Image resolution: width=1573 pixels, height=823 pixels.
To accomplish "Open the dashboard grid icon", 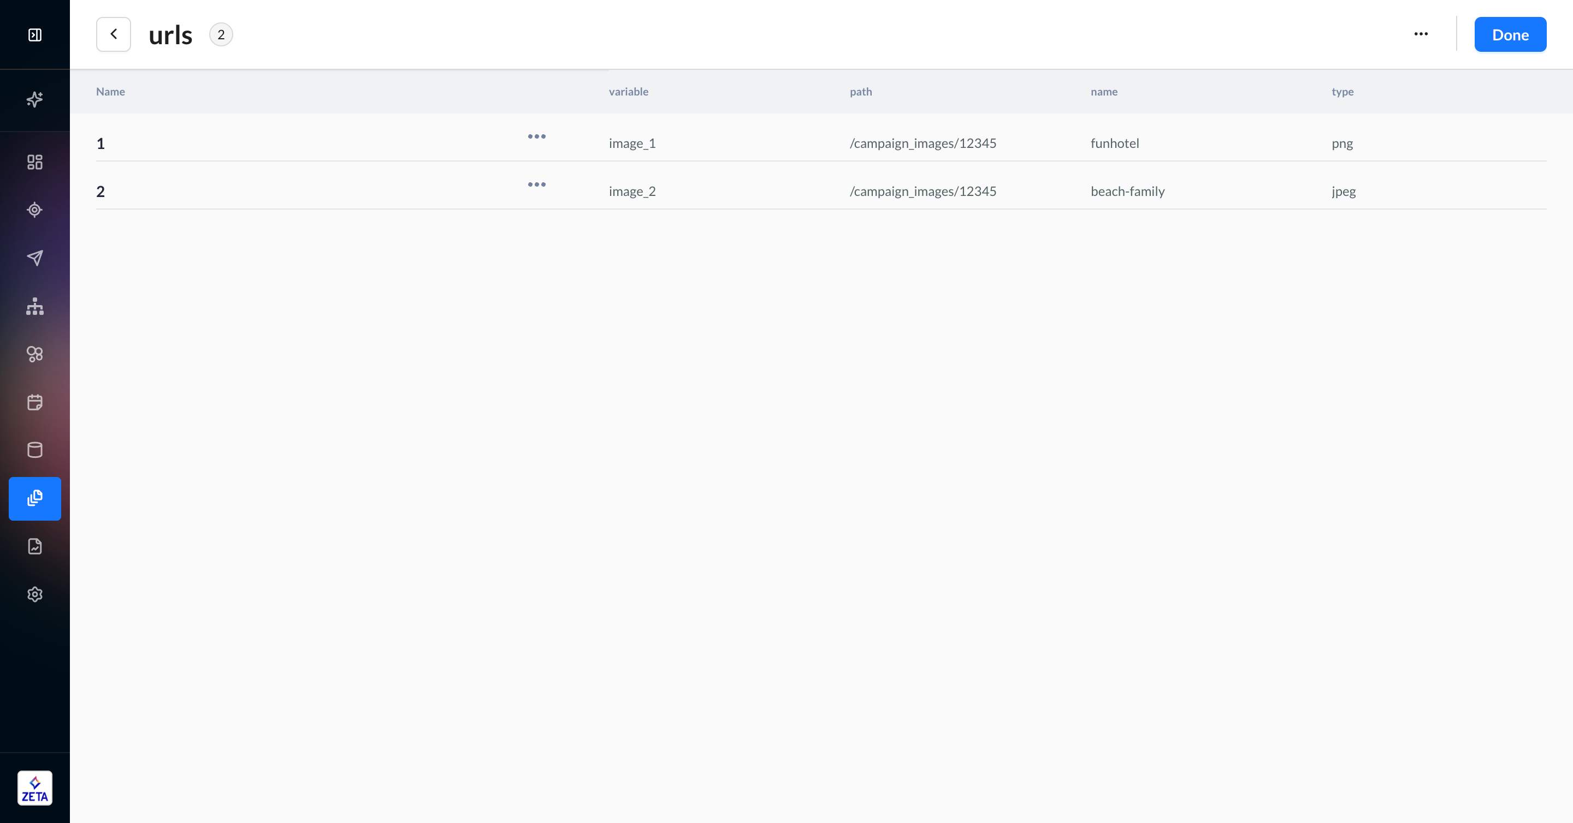I will click(35, 162).
